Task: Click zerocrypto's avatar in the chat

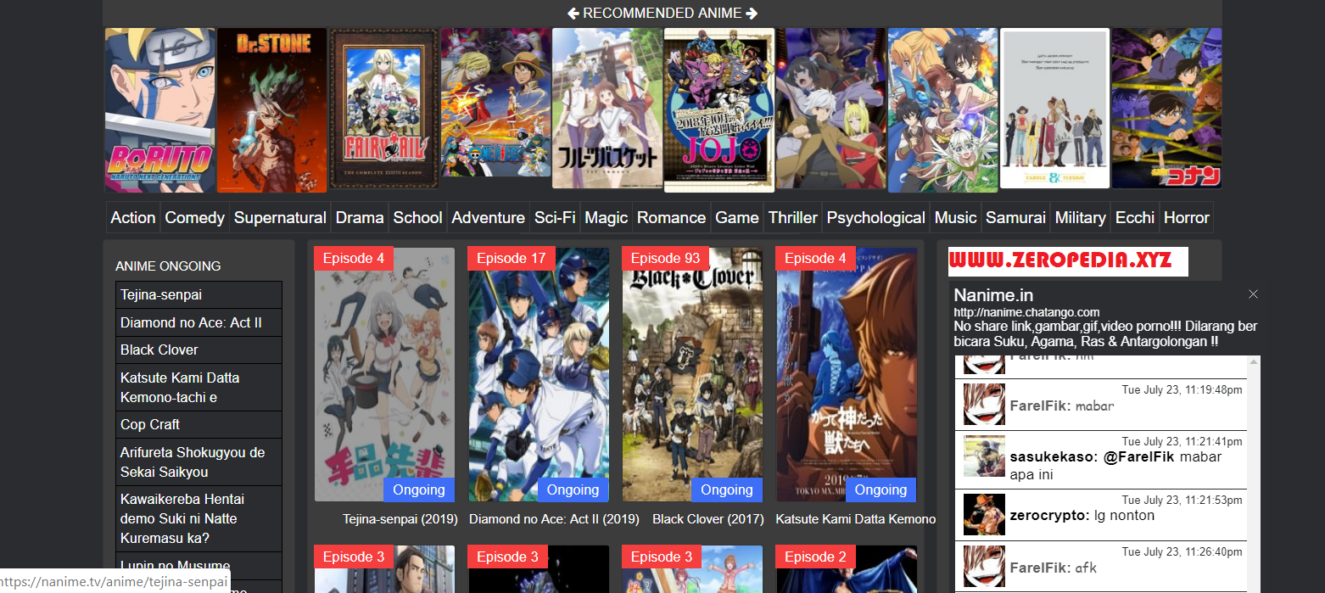Action: point(984,513)
